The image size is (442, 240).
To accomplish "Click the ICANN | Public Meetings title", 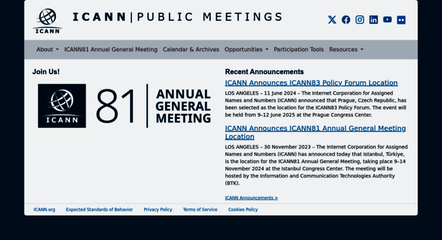I will (177, 17).
